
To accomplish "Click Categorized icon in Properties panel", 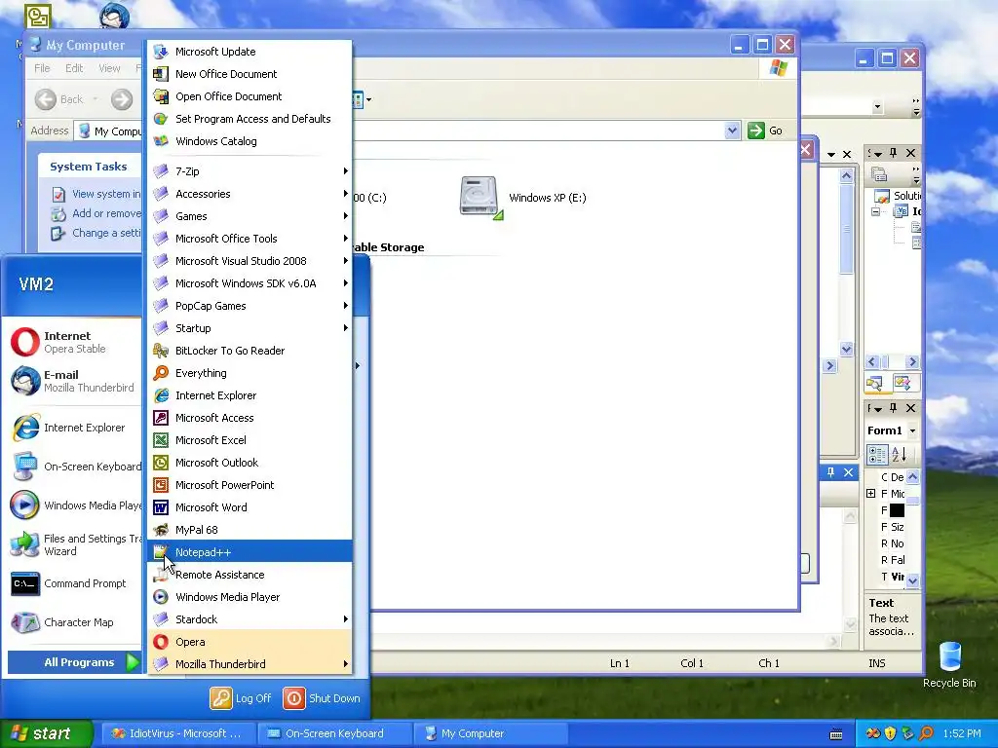I will click(877, 454).
